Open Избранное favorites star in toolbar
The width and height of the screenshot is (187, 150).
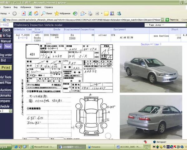click(x=63, y=13)
